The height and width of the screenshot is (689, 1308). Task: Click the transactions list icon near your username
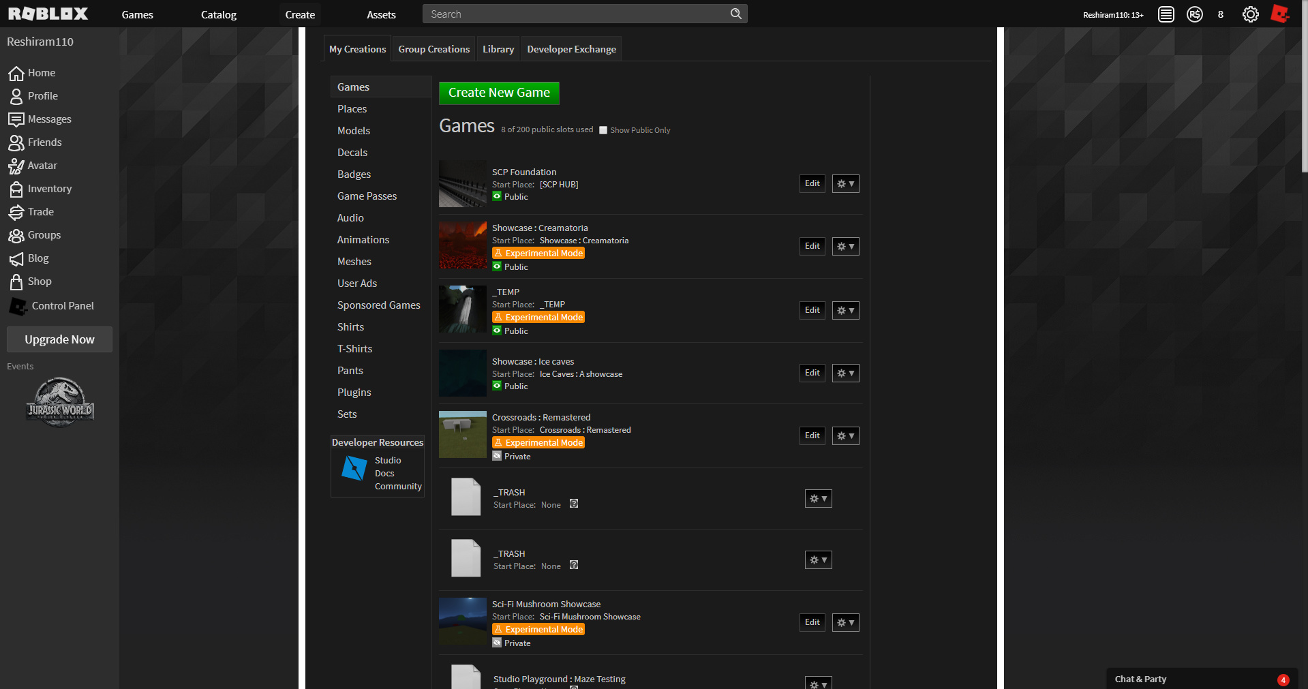pos(1165,14)
